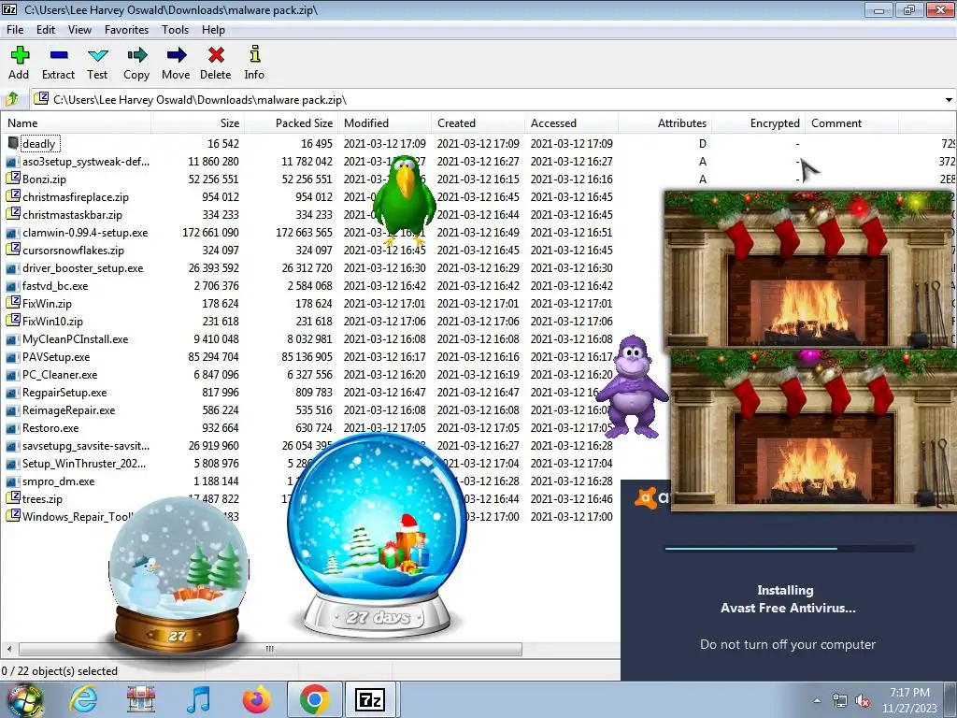Click the Avast installation progress bar

(789, 548)
